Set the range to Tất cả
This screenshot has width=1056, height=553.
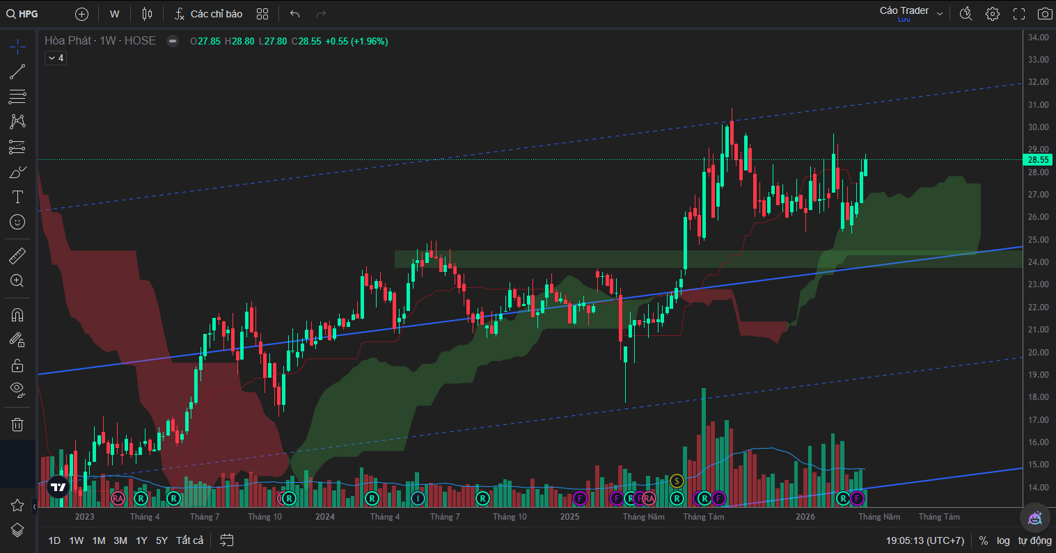[x=190, y=540]
